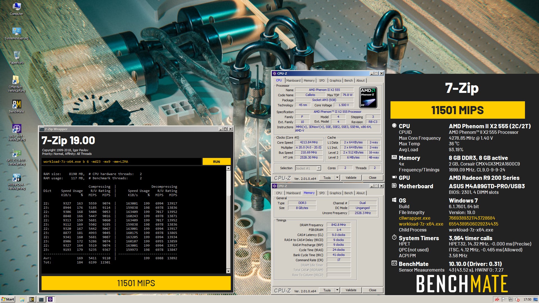Viewport: 539px width, 303px height.
Task: Click the DRAM Frequency value 842.8 MHz
Action: 338,225
